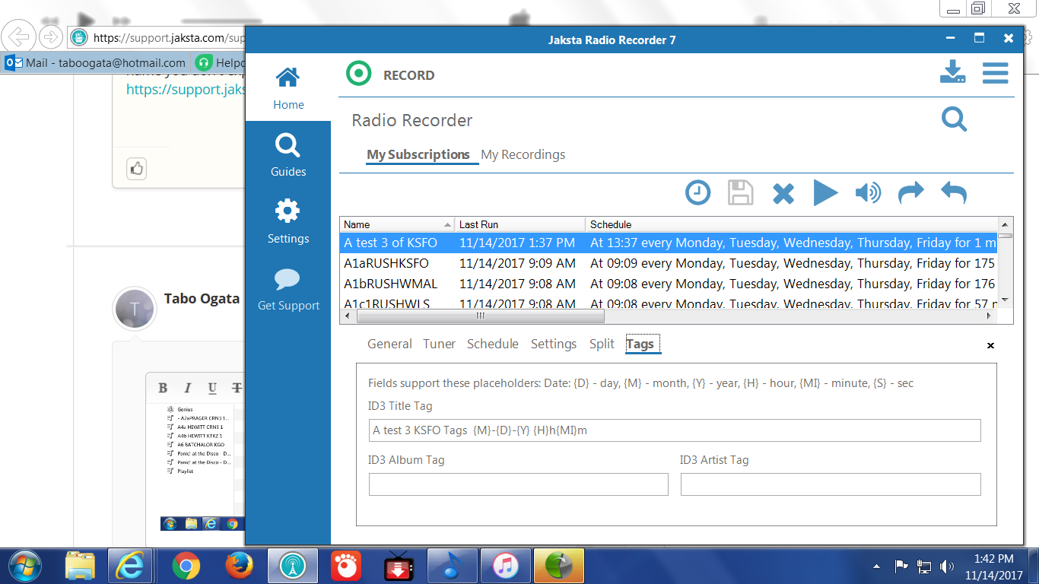Click the save floppy disk icon
The height and width of the screenshot is (584, 1039).
pos(740,192)
